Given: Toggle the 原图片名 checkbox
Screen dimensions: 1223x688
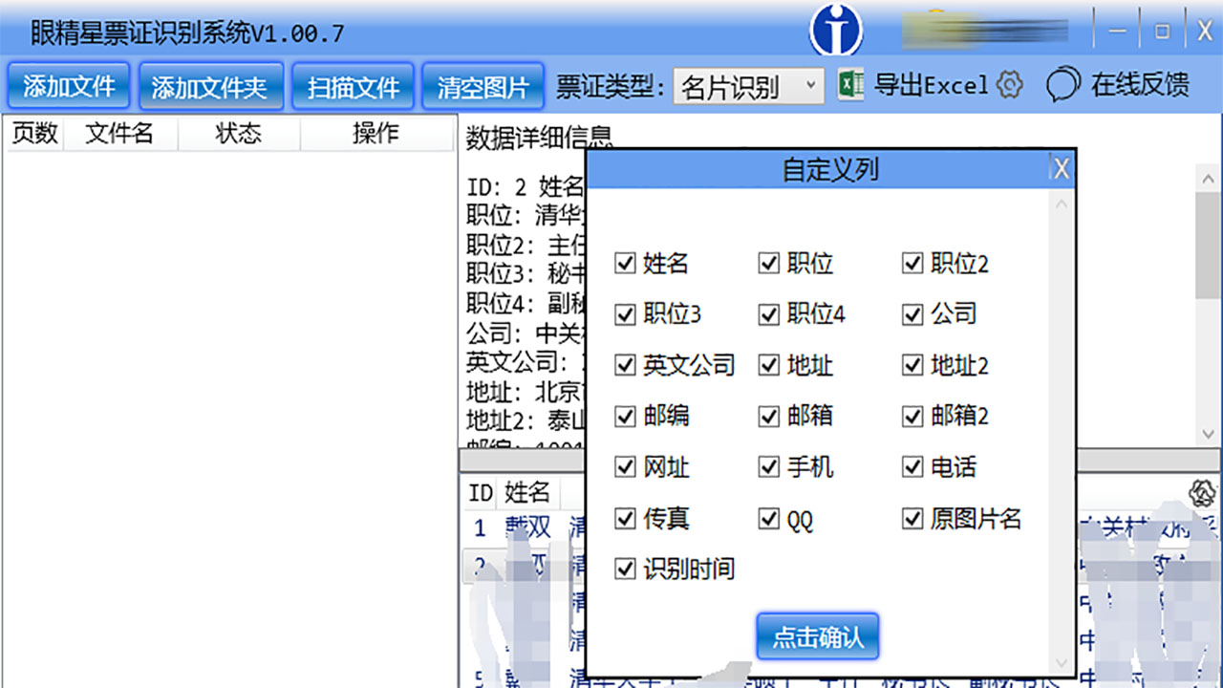Looking at the screenshot, I should click(912, 519).
